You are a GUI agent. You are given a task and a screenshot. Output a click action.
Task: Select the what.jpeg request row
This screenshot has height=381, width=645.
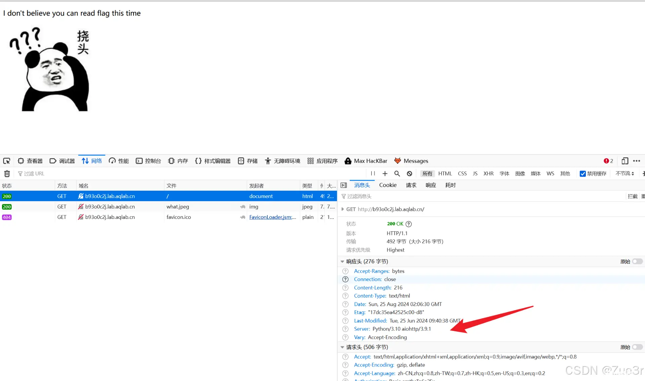coord(168,206)
